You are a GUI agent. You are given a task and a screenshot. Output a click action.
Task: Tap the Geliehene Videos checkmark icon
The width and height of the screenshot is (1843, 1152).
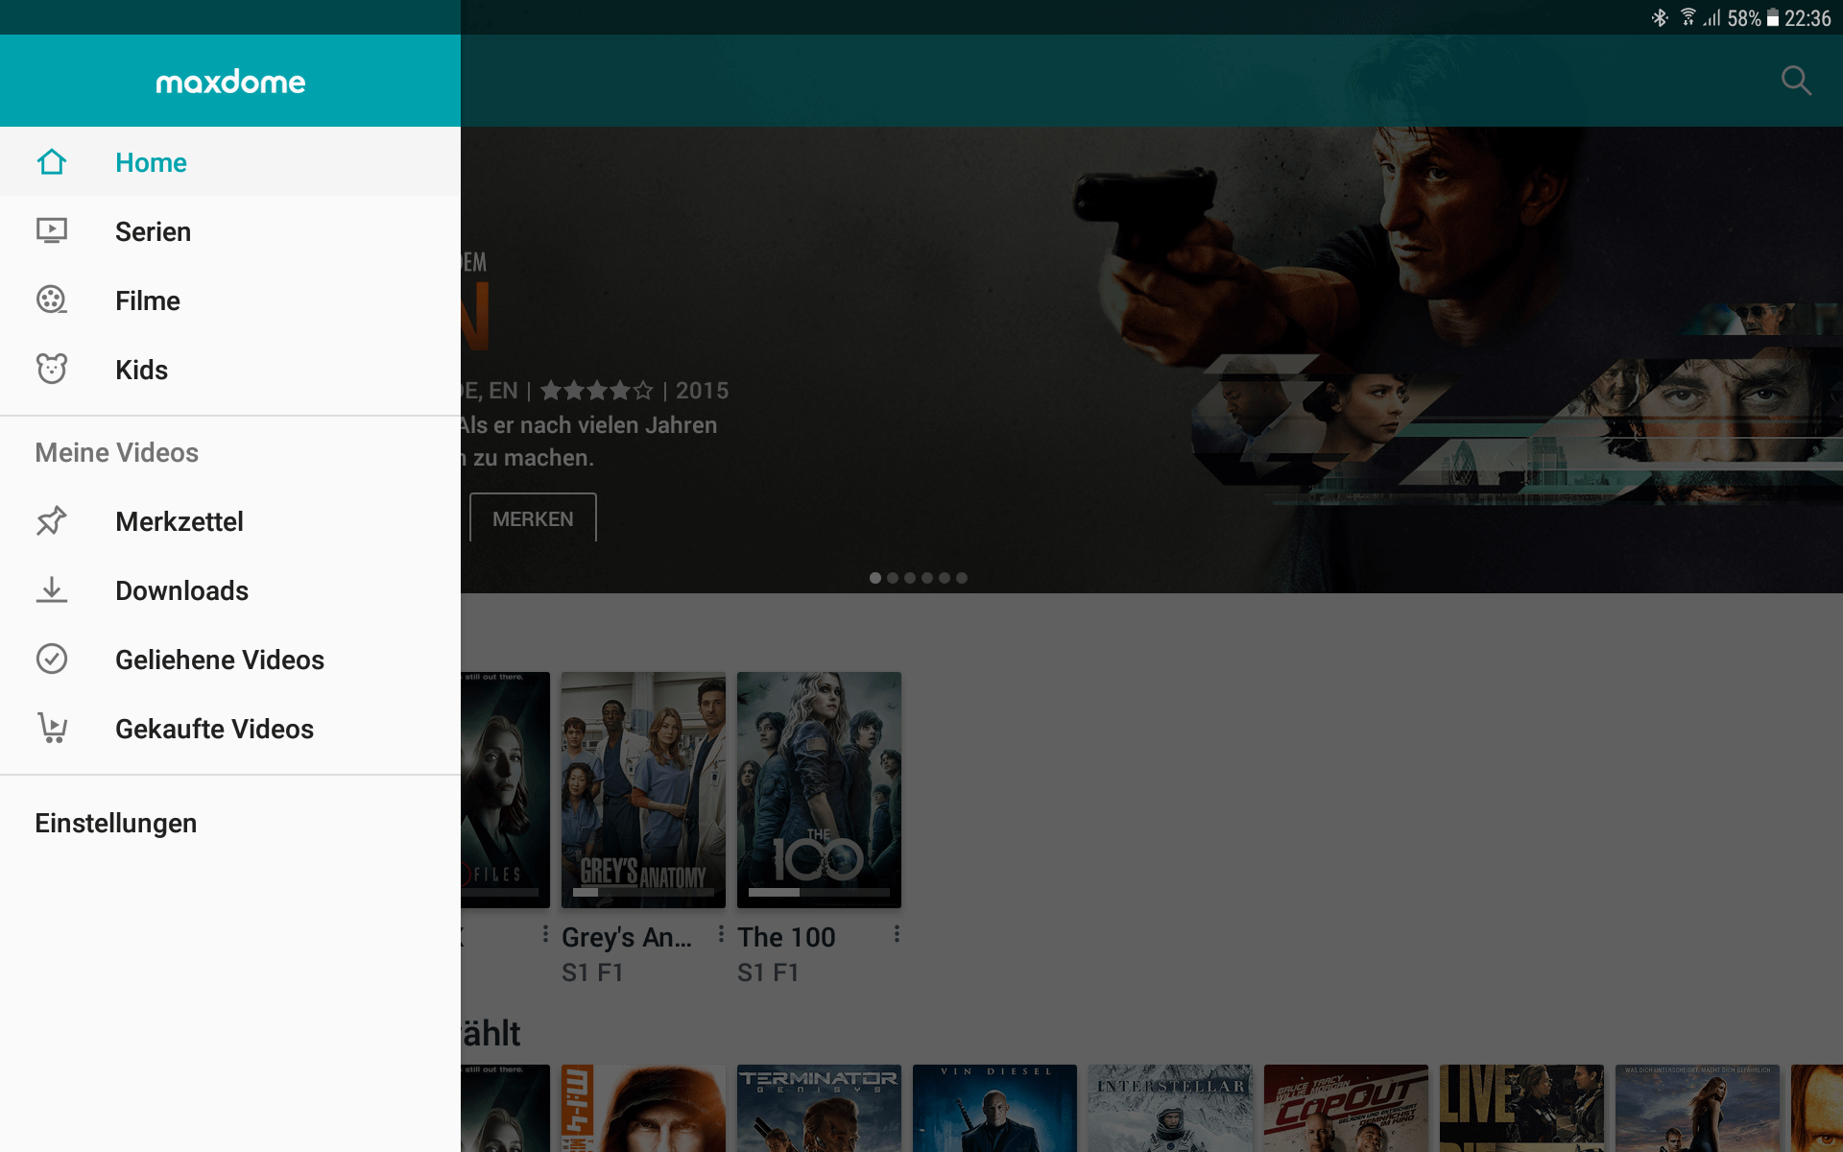[52, 660]
